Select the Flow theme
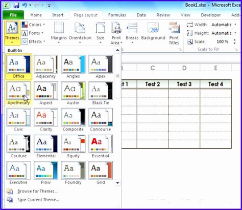The width and height of the screenshot is (242, 210). 46,173
